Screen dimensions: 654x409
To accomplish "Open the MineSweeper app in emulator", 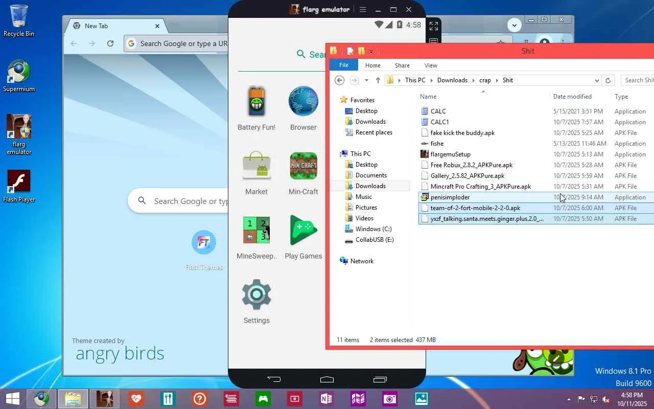I will 256,237.
